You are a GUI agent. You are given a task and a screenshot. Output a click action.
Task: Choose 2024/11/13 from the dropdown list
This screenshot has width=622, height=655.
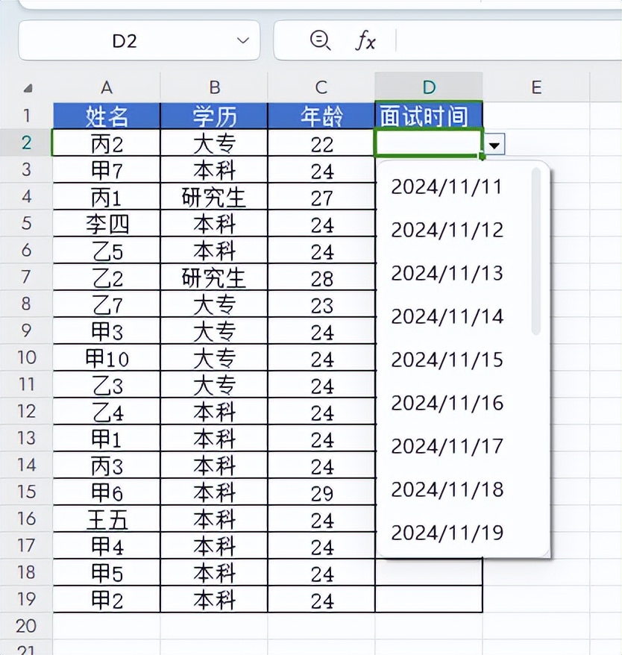(x=447, y=274)
